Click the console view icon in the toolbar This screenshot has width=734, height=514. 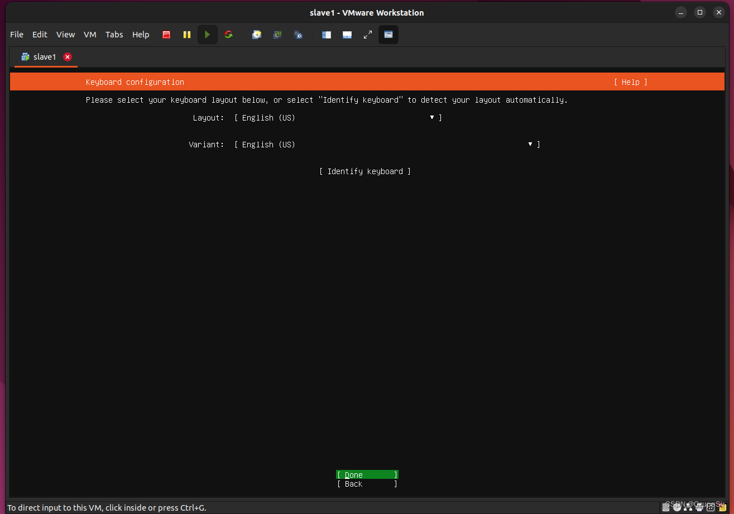point(388,35)
